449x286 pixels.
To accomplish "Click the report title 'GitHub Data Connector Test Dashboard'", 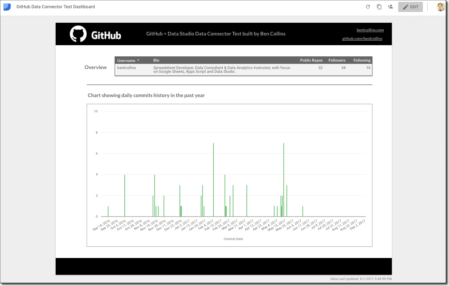I will (x=56, y=7).
